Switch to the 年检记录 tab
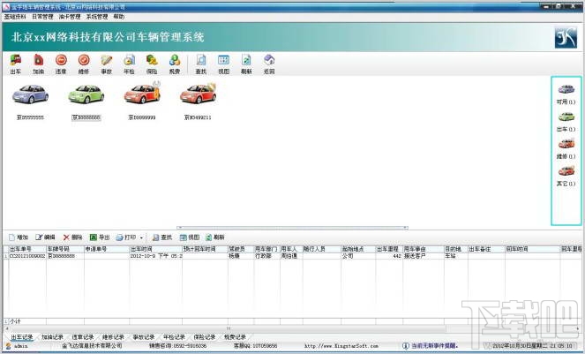 pyautogui.click(x=174, y=337)
